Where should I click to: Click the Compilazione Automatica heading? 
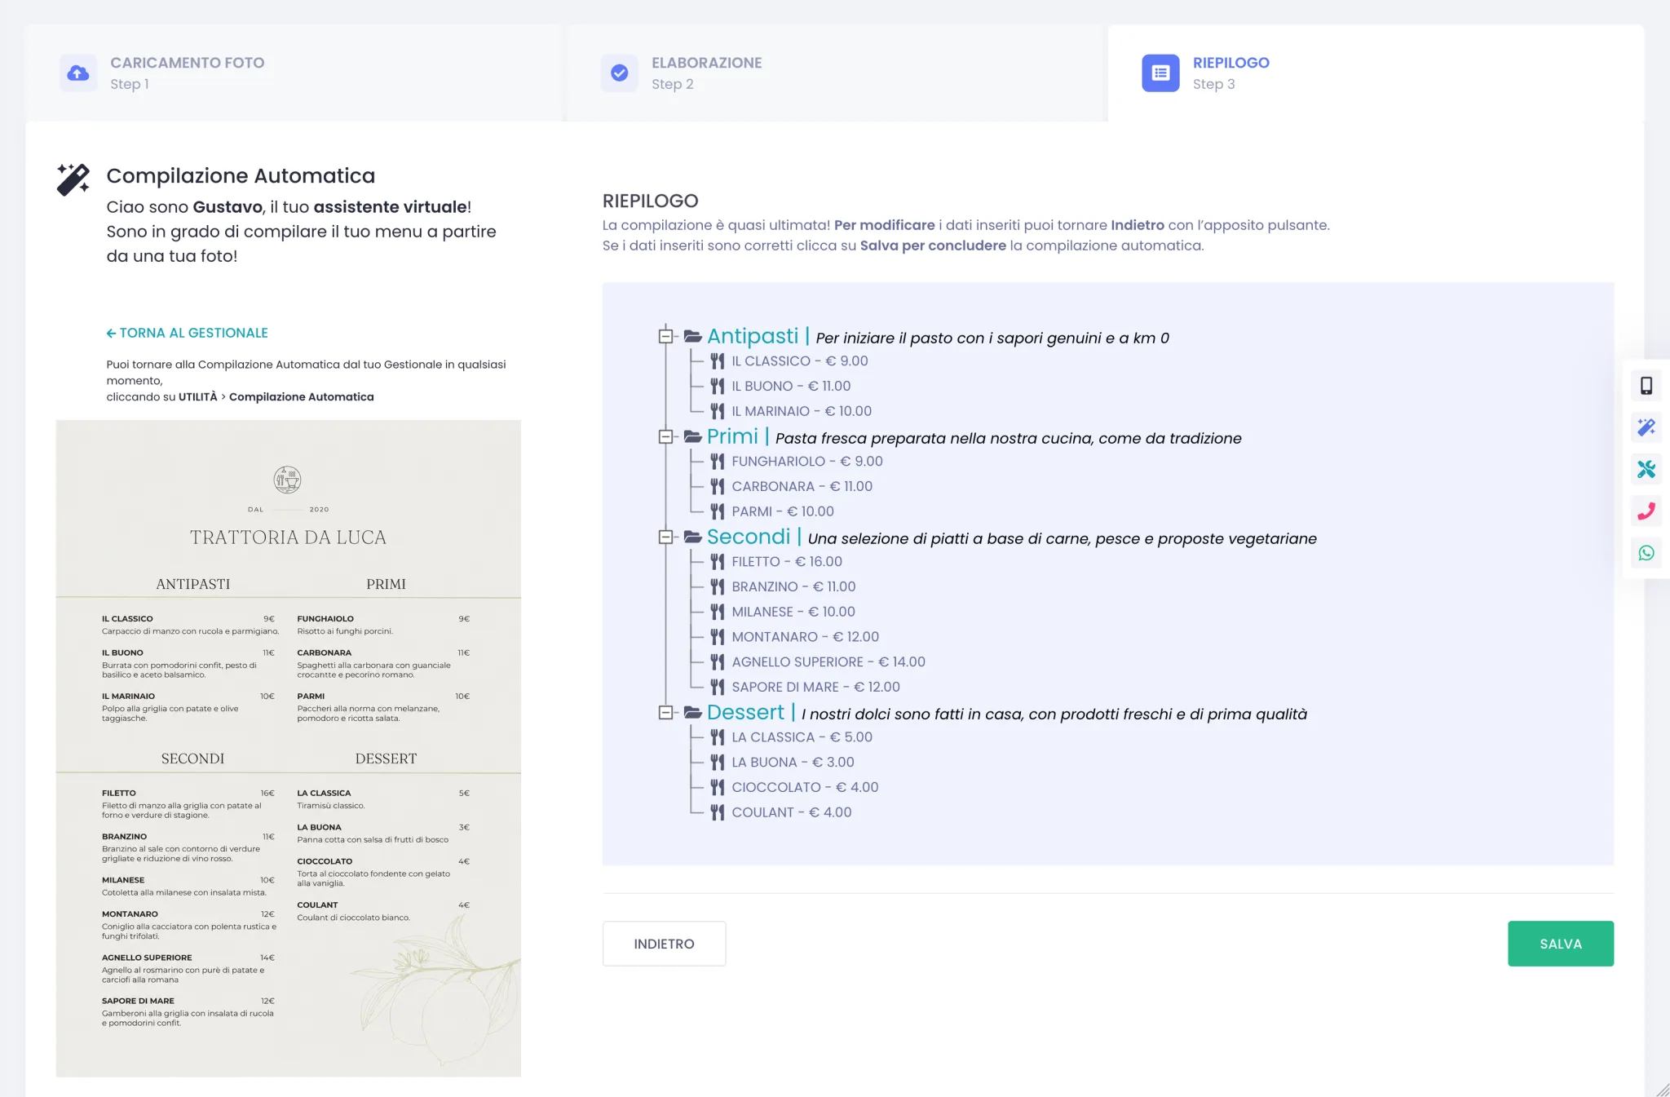[241, 175]
